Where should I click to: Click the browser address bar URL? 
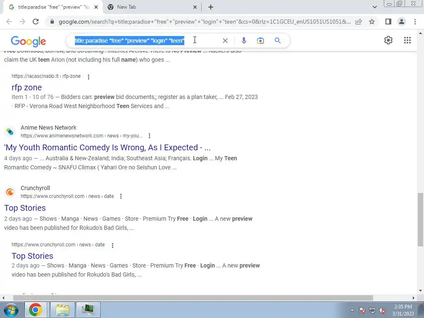coord(205,22)
